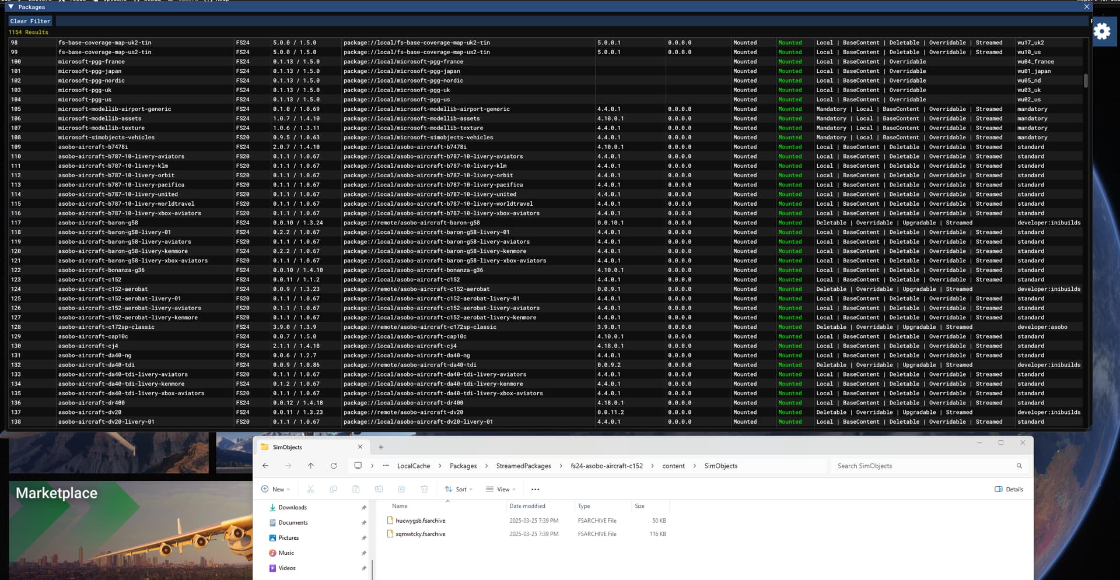Collapse the Packages window with its triangle
This screenshot has height=580, width=1120.
coord(11,7)
